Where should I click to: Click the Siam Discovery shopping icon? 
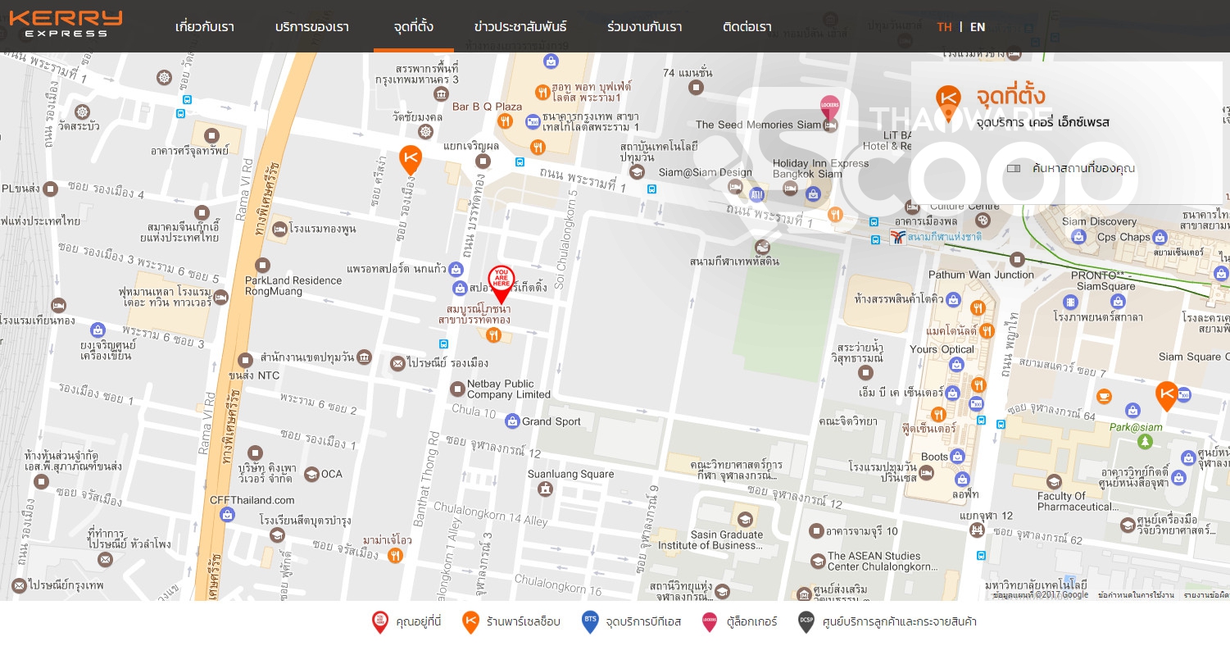1078,236
